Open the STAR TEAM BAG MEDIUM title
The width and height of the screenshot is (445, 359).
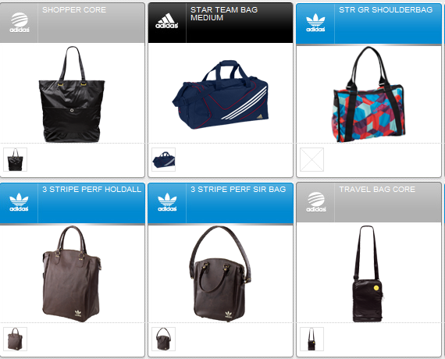pyautogui.click(x=224, y=13)
